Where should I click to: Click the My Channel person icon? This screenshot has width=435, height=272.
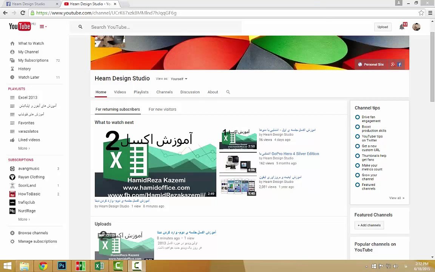(12, 52)
